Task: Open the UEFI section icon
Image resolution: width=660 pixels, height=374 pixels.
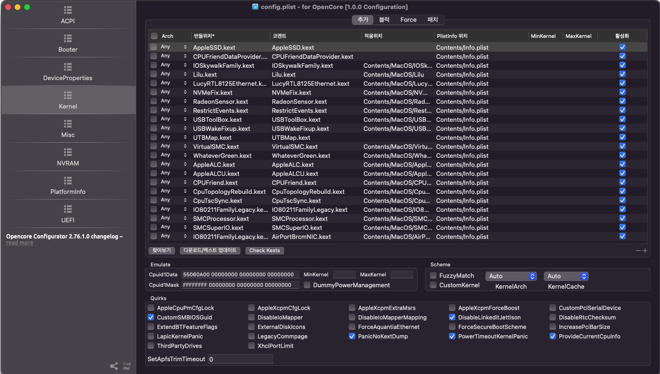Action: coord(68,209)
